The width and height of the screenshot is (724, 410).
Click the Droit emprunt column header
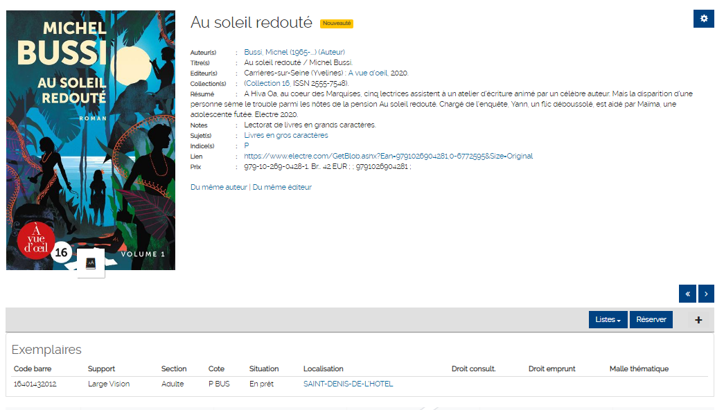point(551,368)
